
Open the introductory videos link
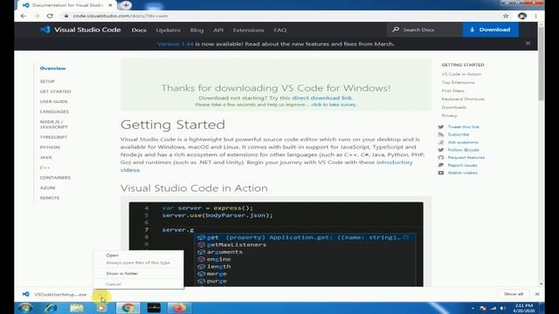point(394,162)
